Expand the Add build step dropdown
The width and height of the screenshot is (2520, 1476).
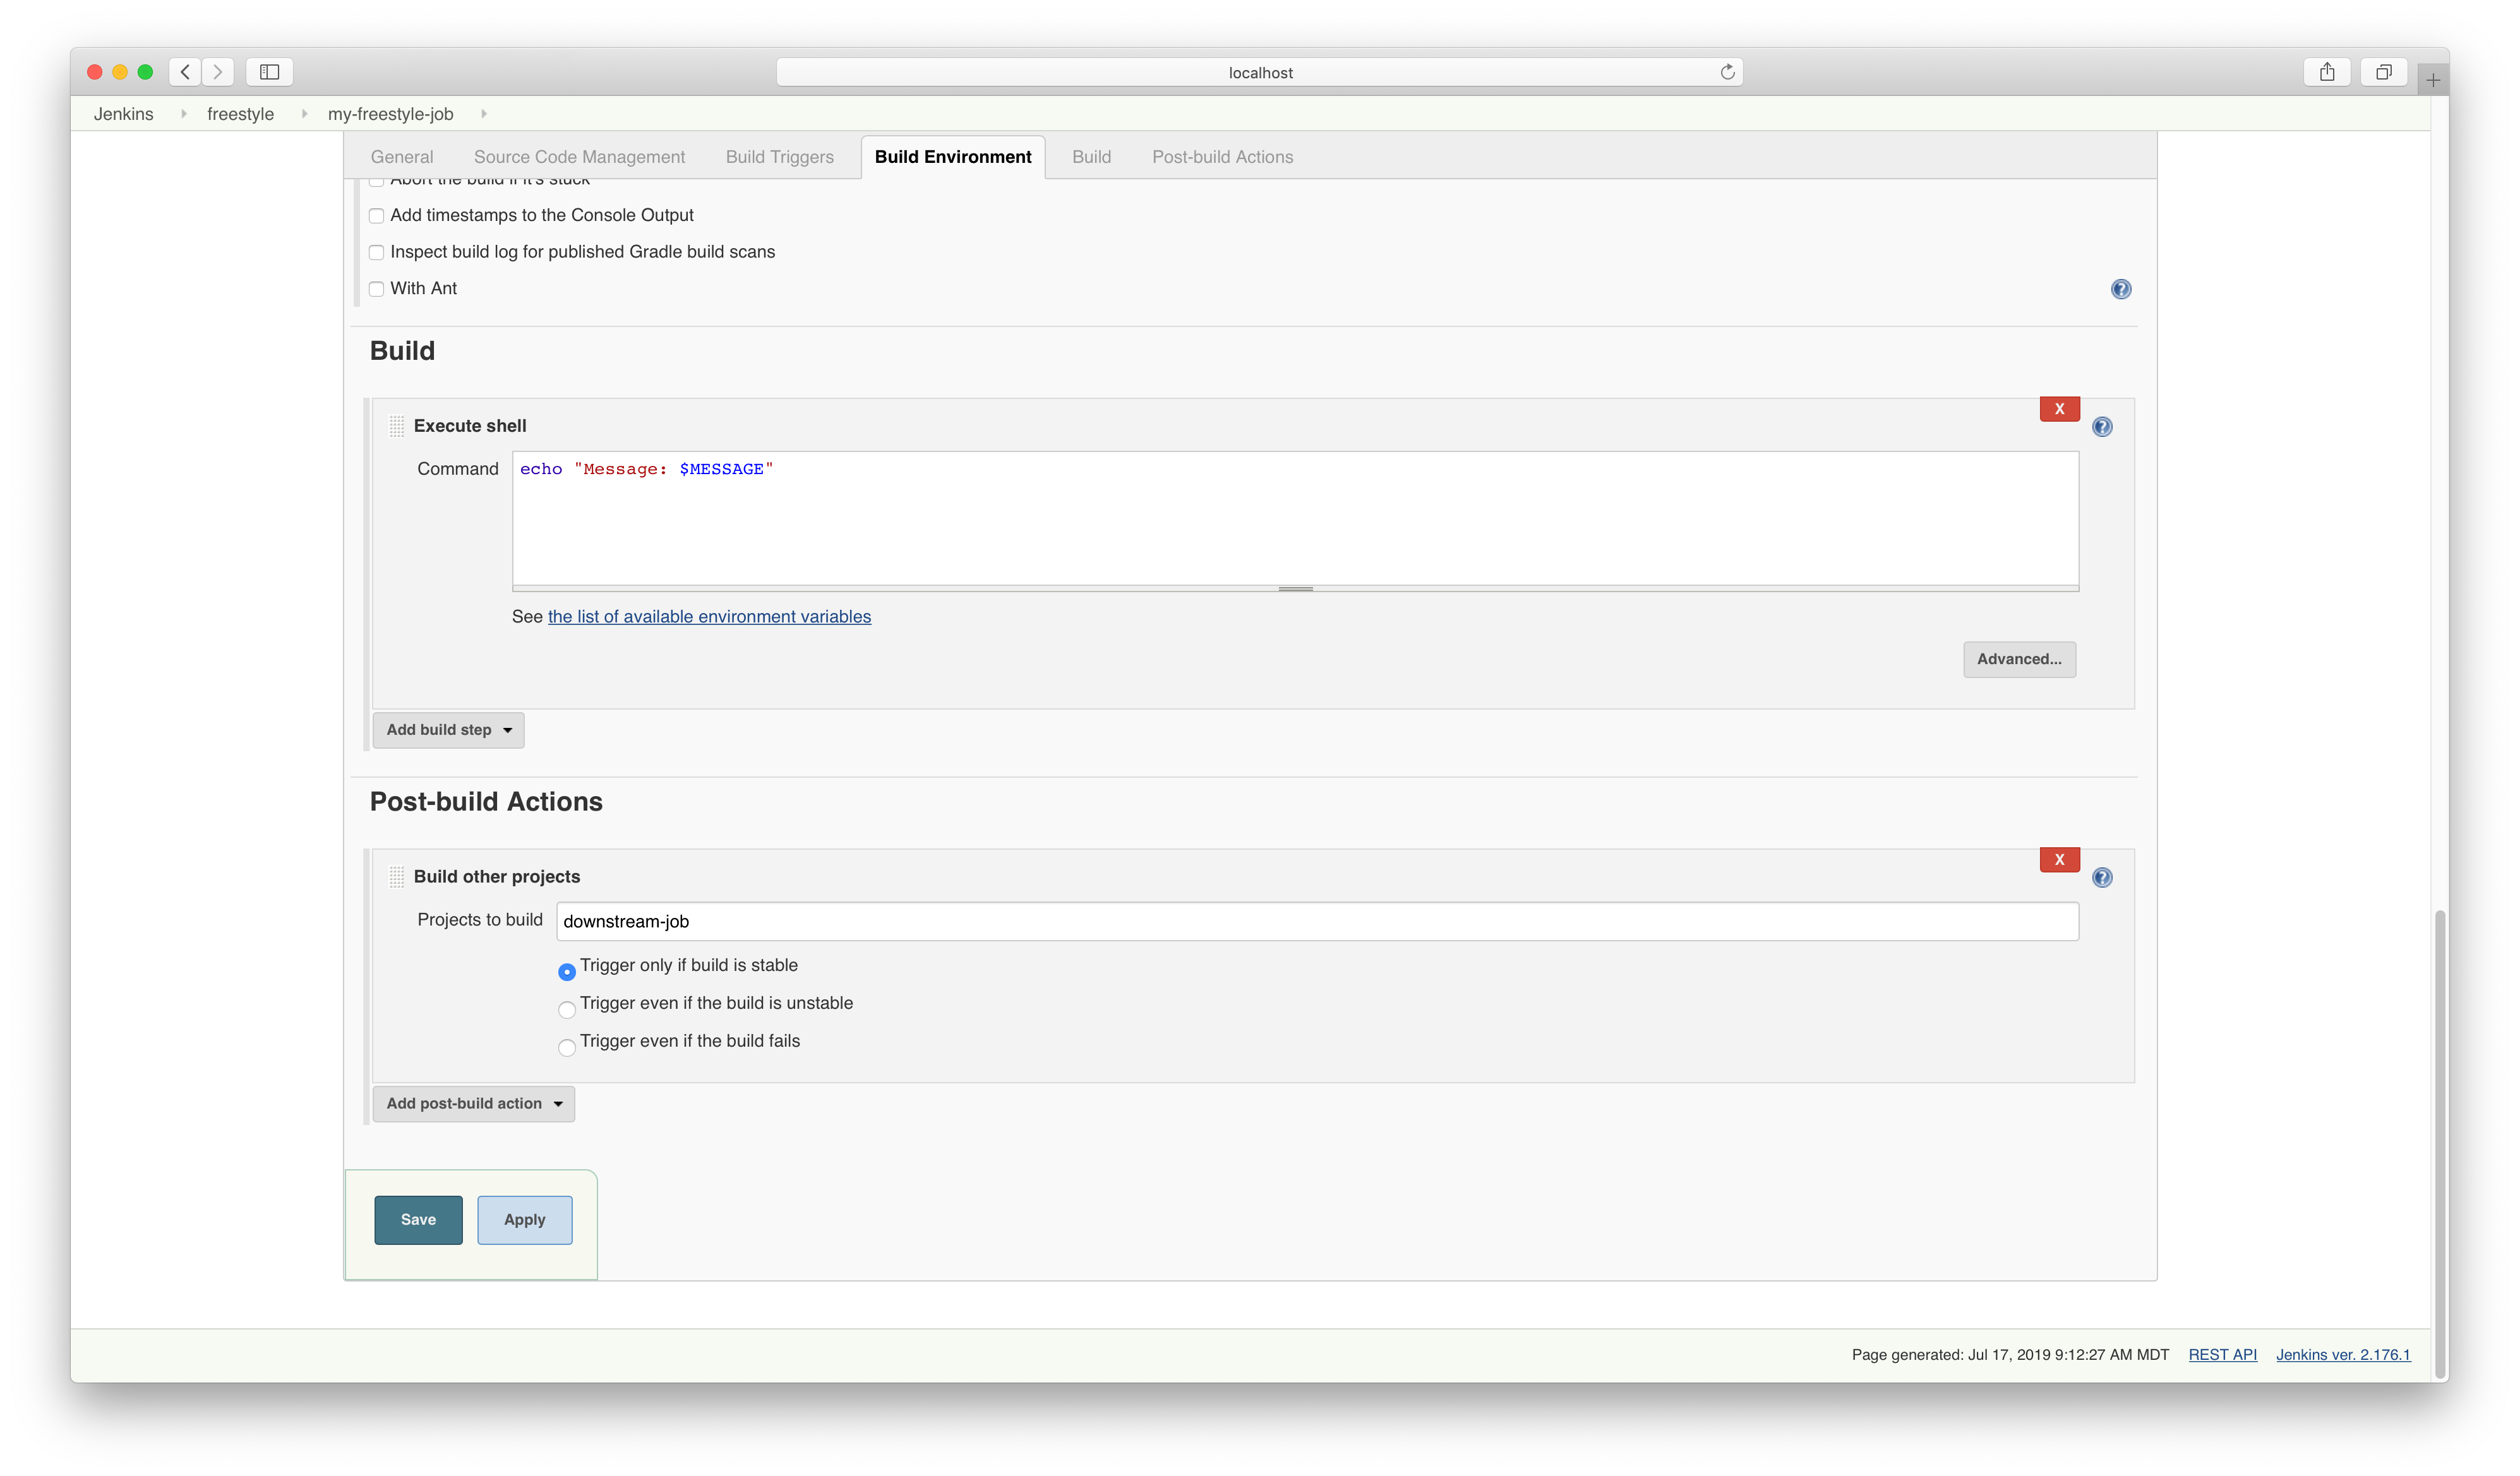[x=448, y=730]
